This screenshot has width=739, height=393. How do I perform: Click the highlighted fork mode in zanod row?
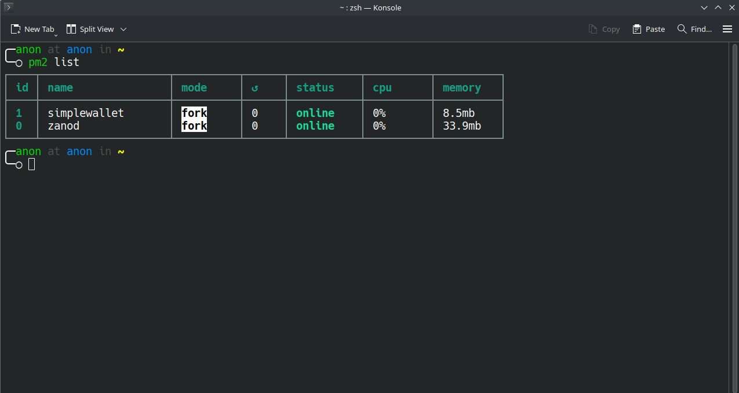pos(194,126)
